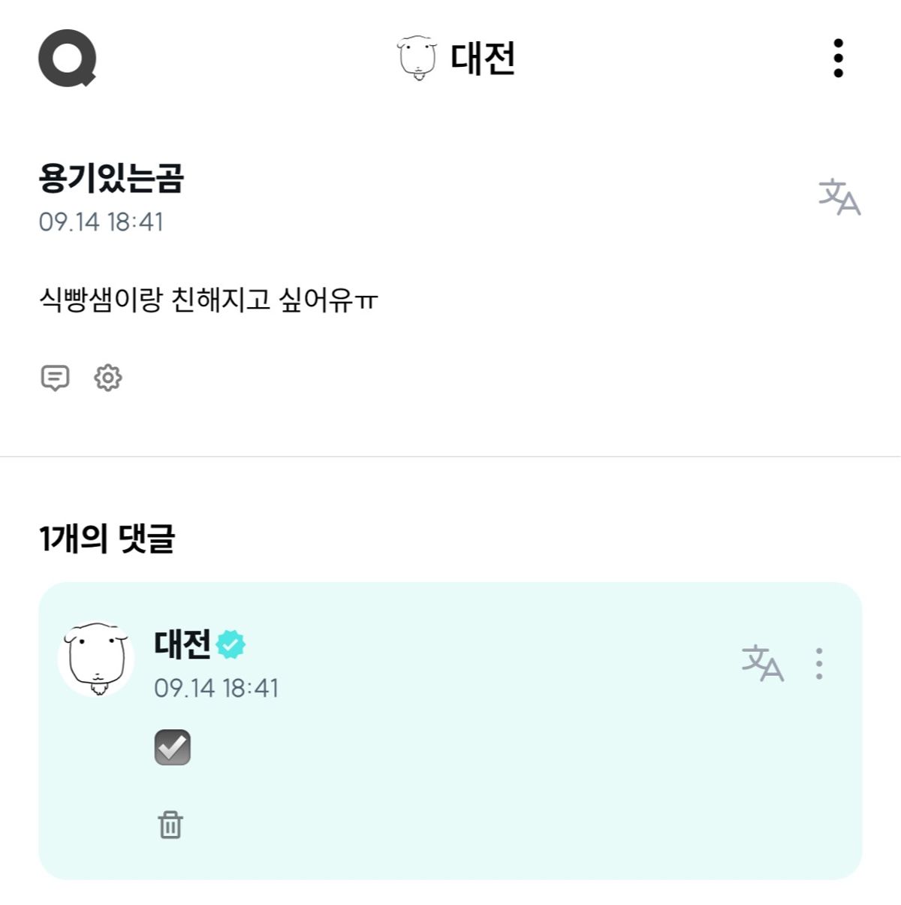Tap the small avatar in the header
The height and width of the screenshot is (905, 901).
(417, 58)
